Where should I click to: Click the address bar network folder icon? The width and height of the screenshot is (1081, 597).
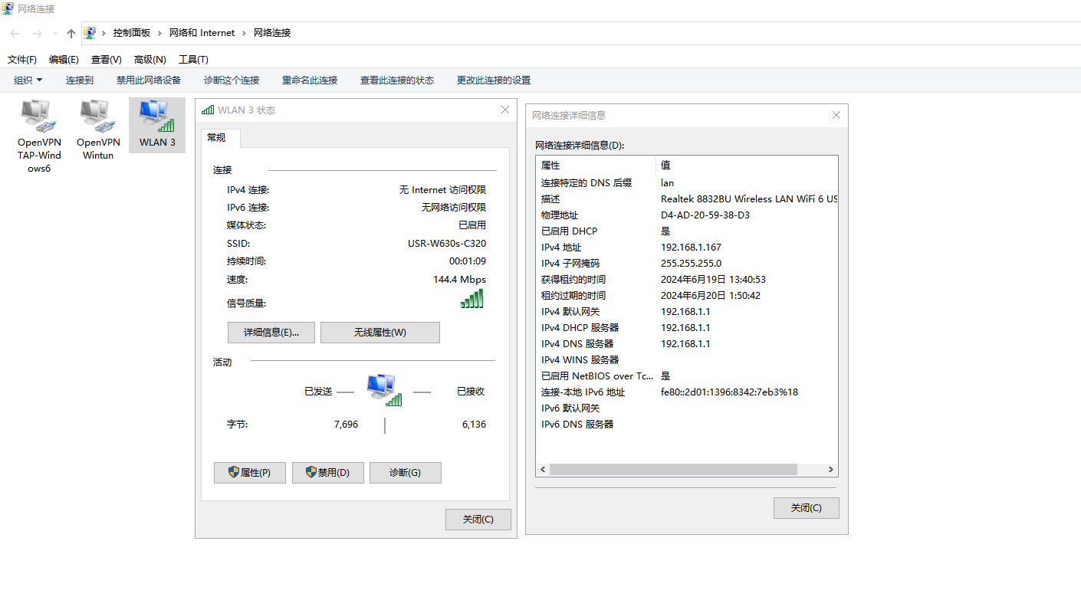90,33
